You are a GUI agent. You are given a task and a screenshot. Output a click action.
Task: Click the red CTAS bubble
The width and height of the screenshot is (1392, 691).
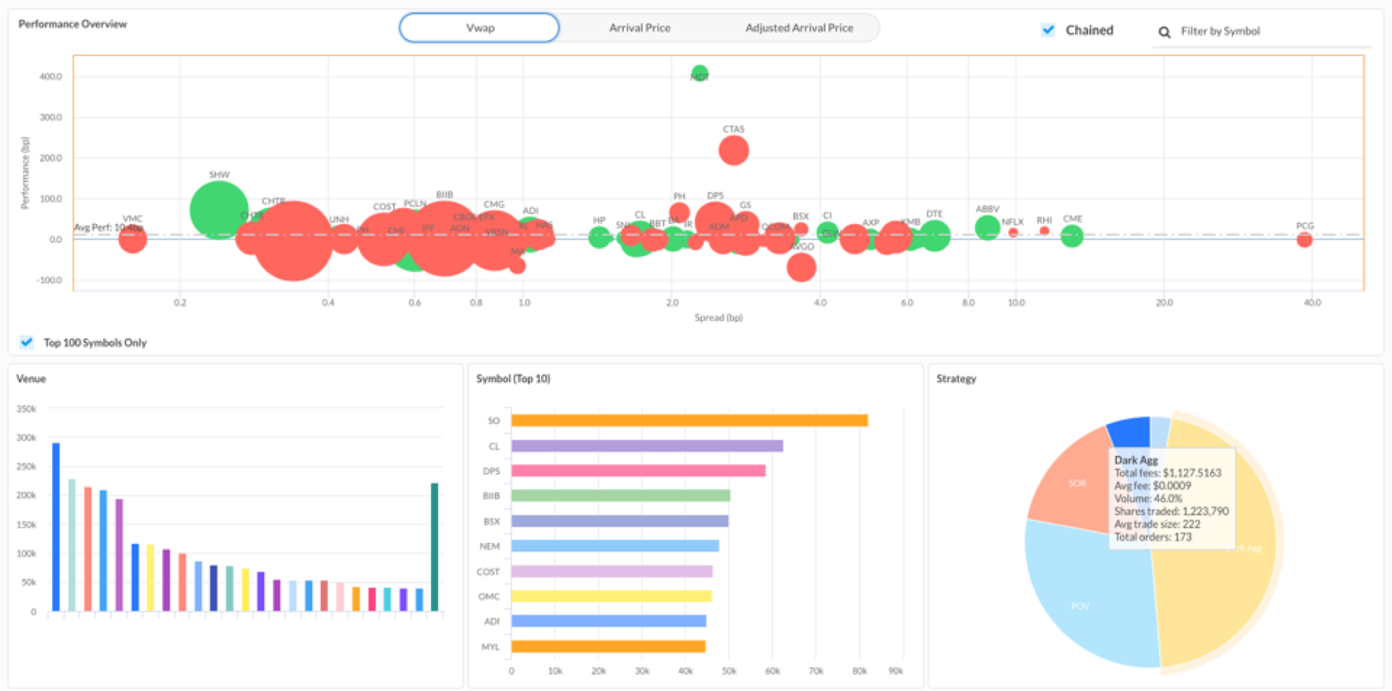pyautogui.click(x=733, y=150)
